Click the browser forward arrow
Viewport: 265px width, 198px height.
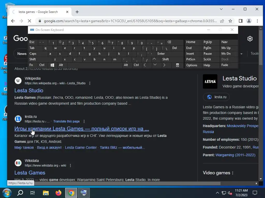point(21,21)
